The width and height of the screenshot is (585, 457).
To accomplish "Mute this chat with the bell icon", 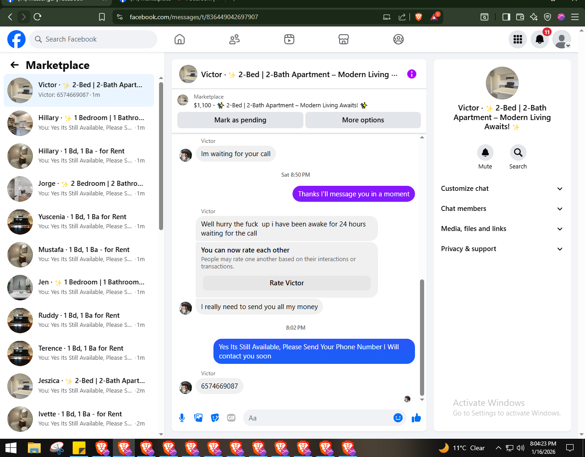I will (485, 152).
